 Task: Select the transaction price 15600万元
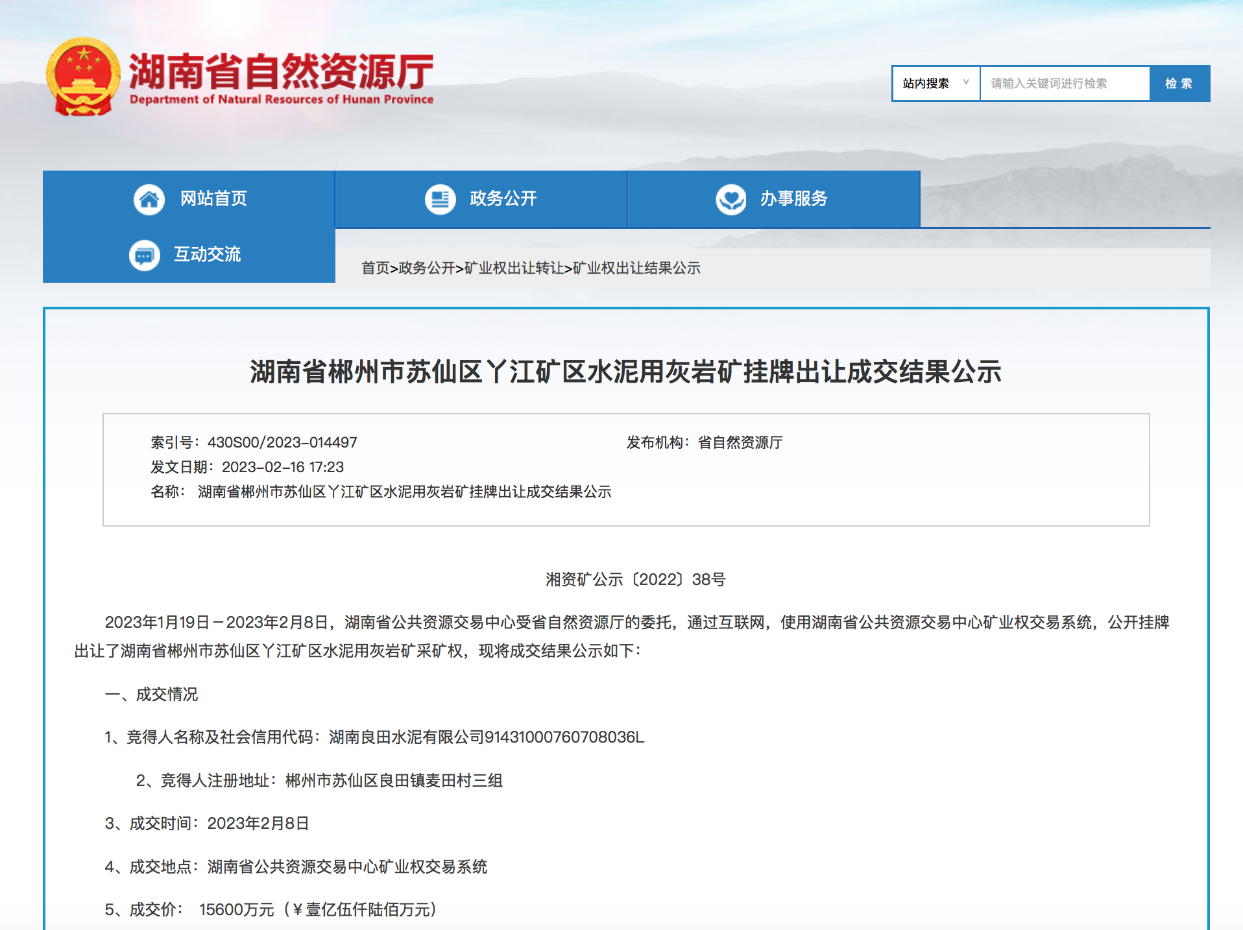pos(236,909)
